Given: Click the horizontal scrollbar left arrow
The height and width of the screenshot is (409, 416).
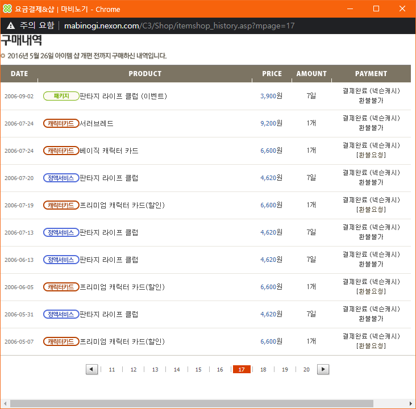Looking at the screenshot, I should pos(5,404).
